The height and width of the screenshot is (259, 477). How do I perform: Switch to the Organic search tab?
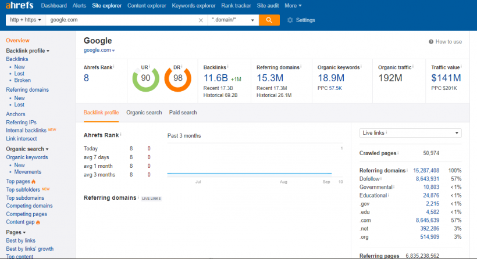[x=144, y=113]
